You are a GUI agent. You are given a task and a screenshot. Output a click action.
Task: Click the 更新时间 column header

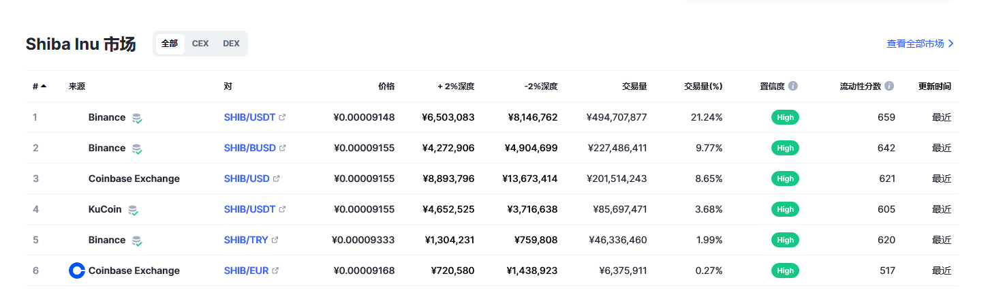[935, 87]
